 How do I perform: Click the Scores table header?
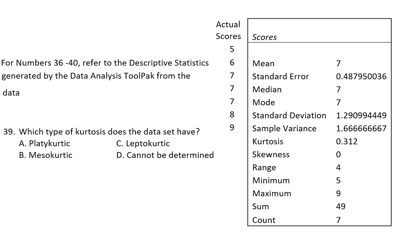pyautogui.click(x=264, y=37)
